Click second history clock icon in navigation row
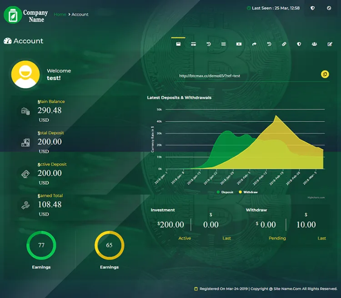This screenshot has width=341, height=298. [x=269, y=44]
